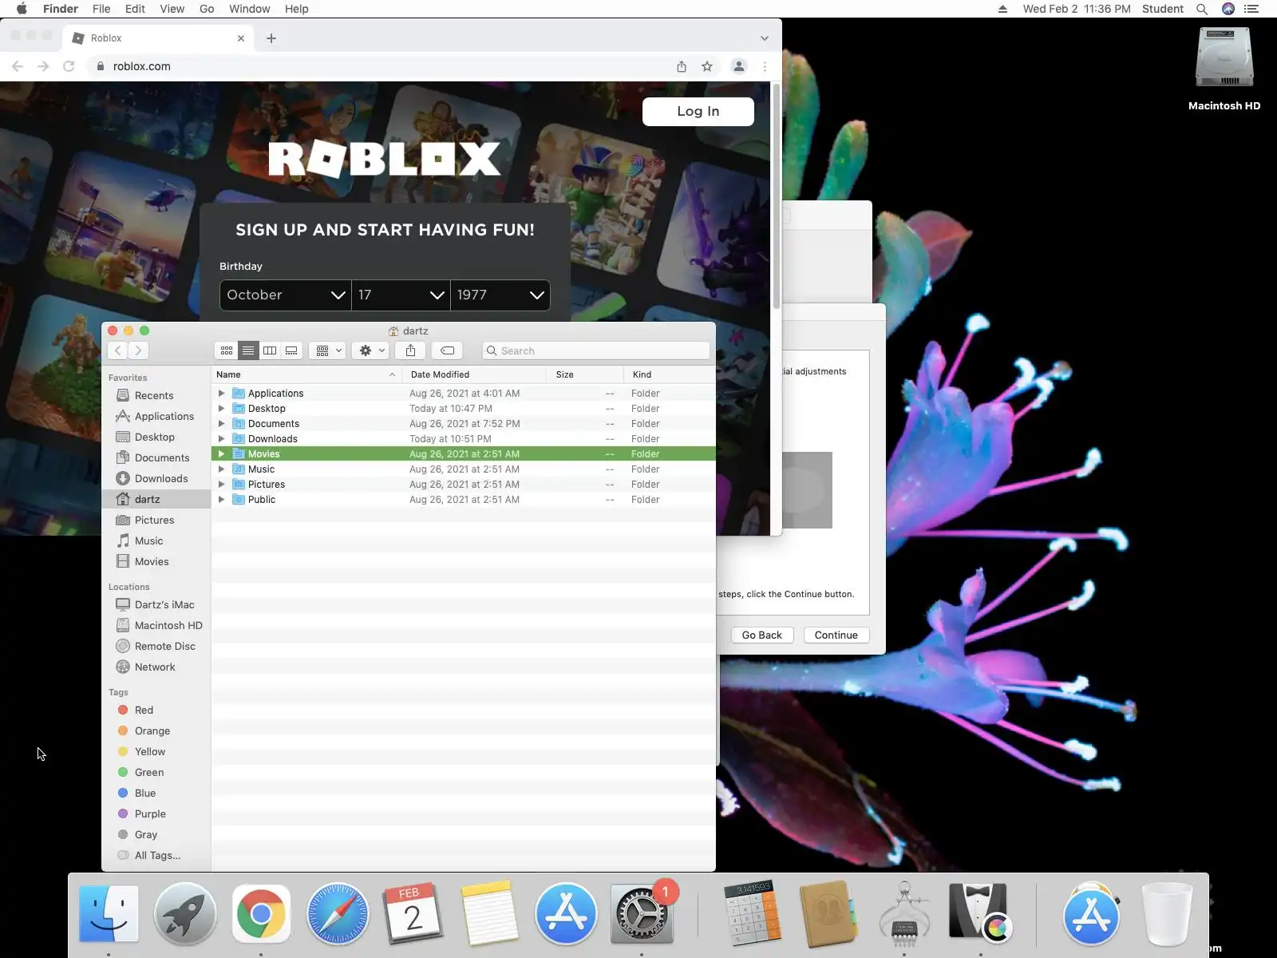Open the Chrome profile icon
This screenshot has height=958, width=1277.
739,66
